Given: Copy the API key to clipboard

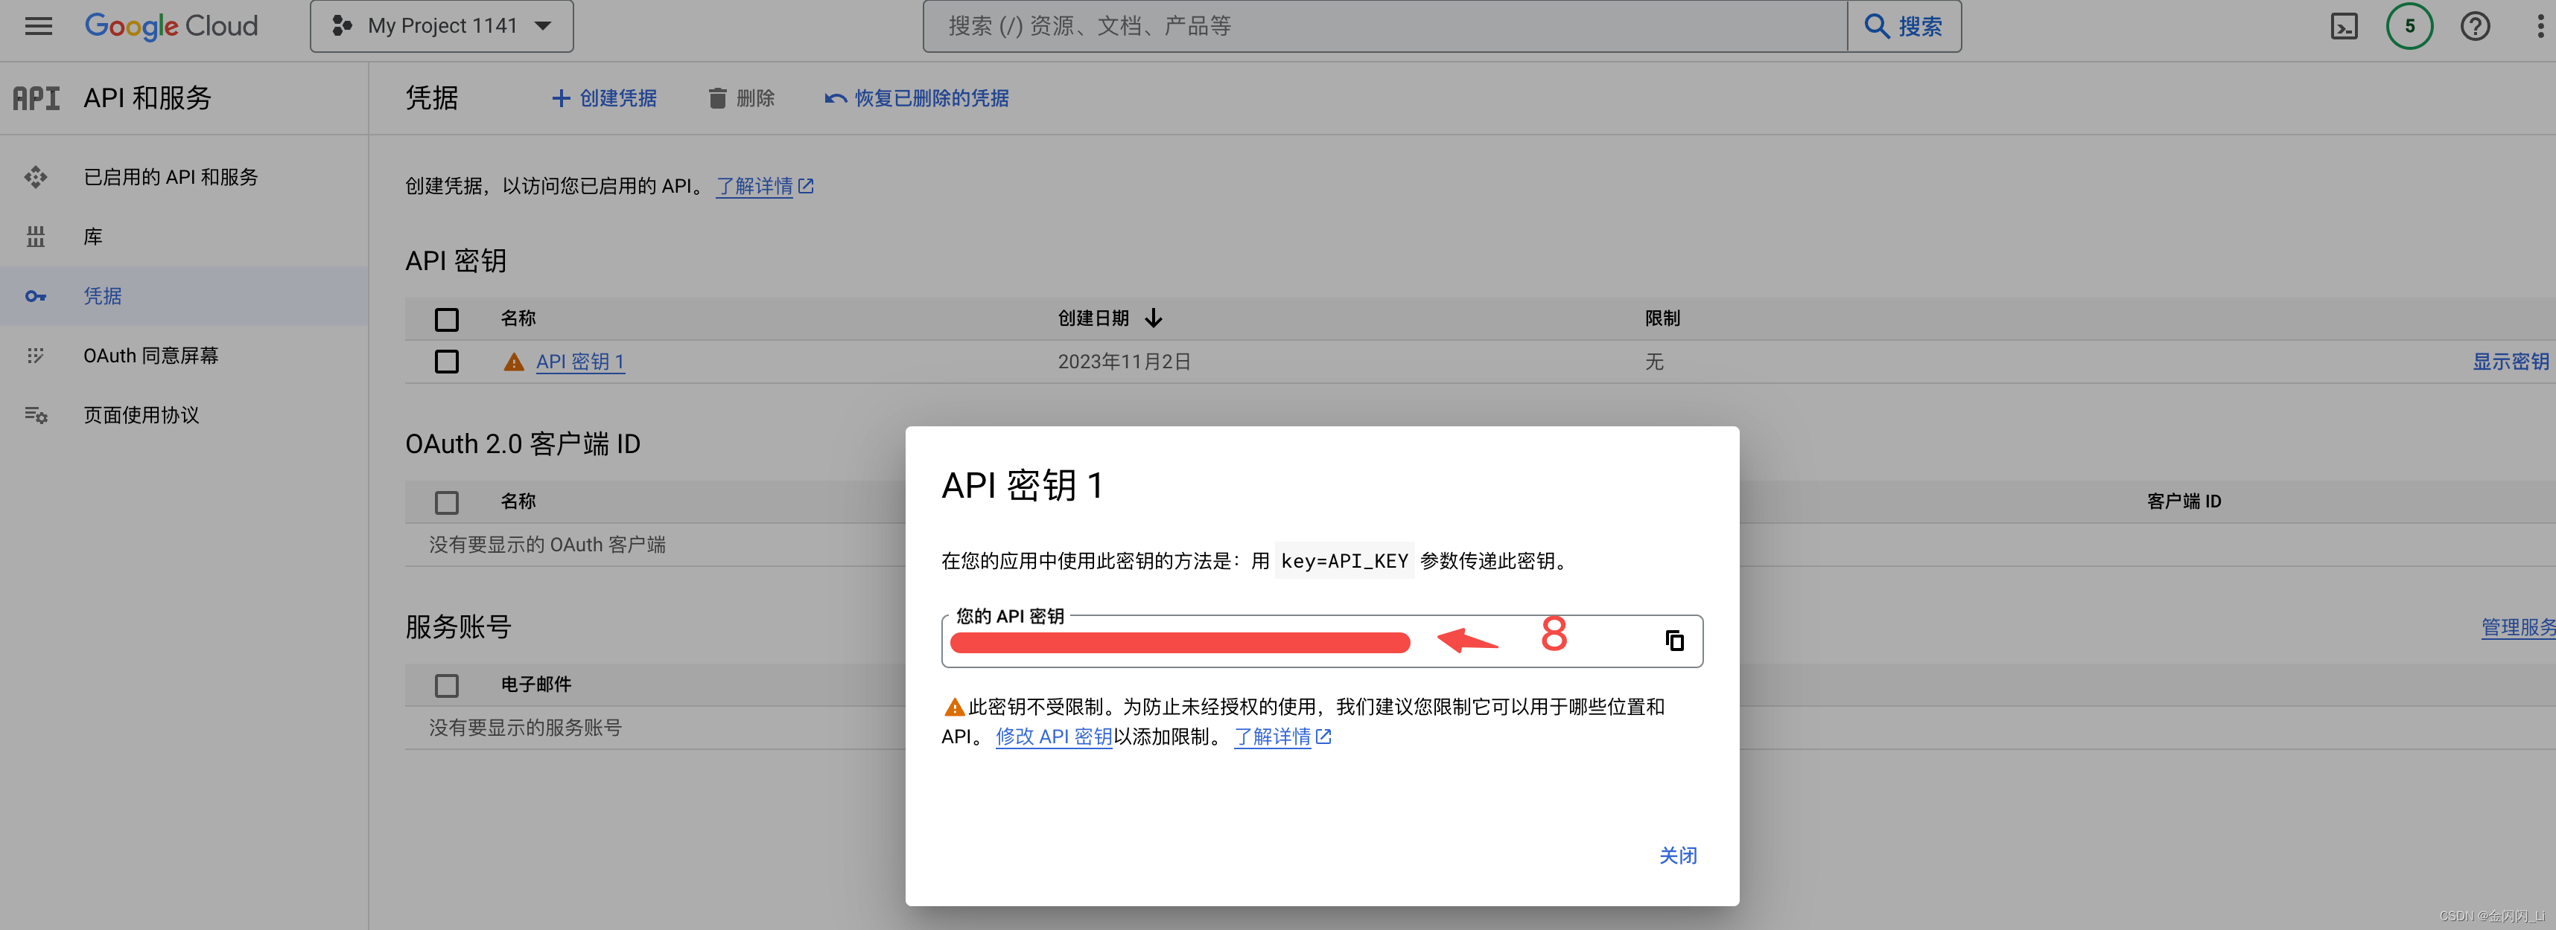Looking at the screenshot, I should tap(1674, 641).
